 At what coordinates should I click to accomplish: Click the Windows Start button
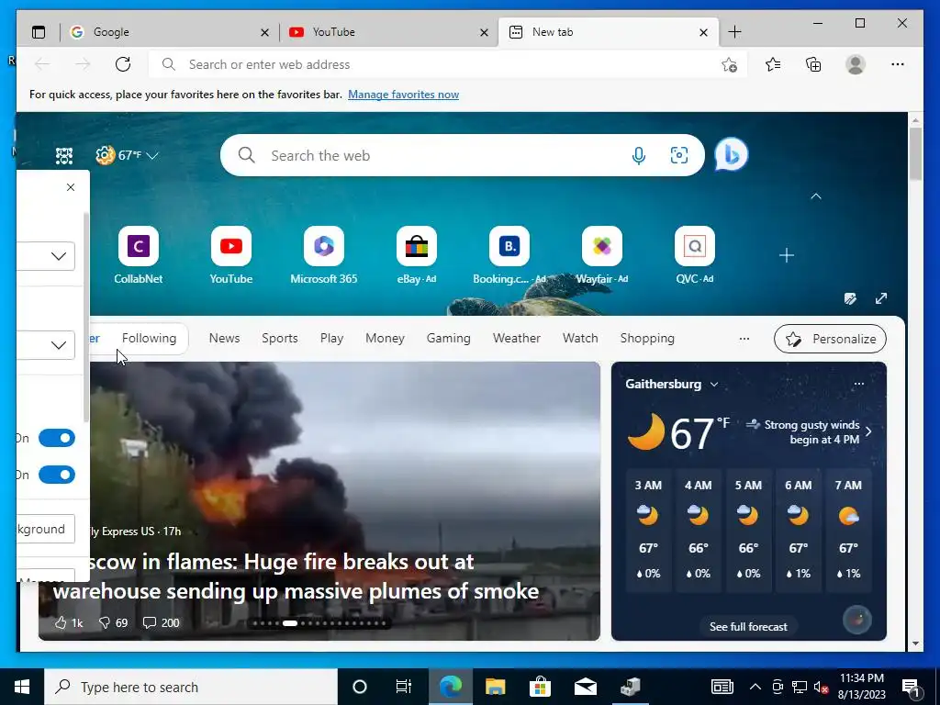(x=22, y=687)
